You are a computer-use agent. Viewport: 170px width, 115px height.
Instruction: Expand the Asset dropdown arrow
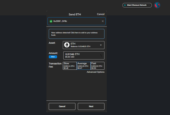click(x=101, y=45)
